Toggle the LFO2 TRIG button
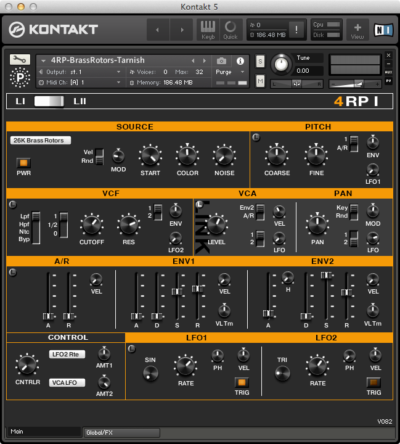Screen dimensions: 400x444 point(373,382)
